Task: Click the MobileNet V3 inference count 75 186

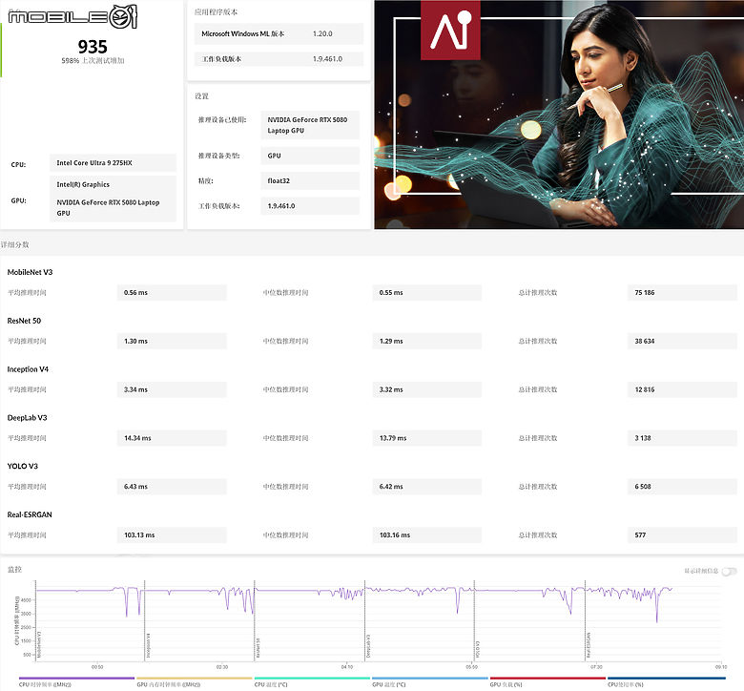Action: [682, 293]
